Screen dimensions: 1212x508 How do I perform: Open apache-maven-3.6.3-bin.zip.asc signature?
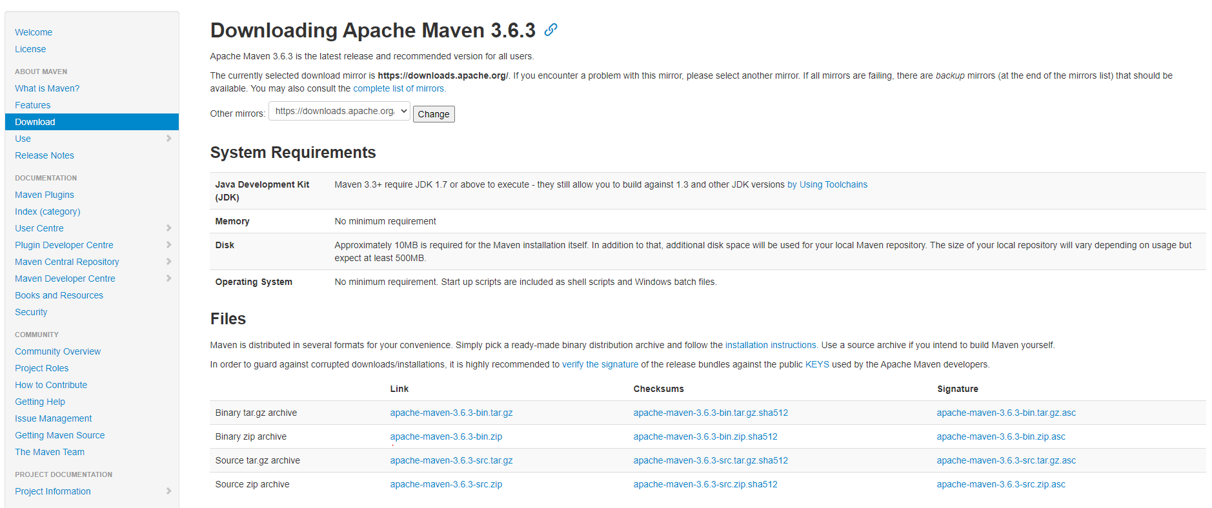pos(1001,436)
